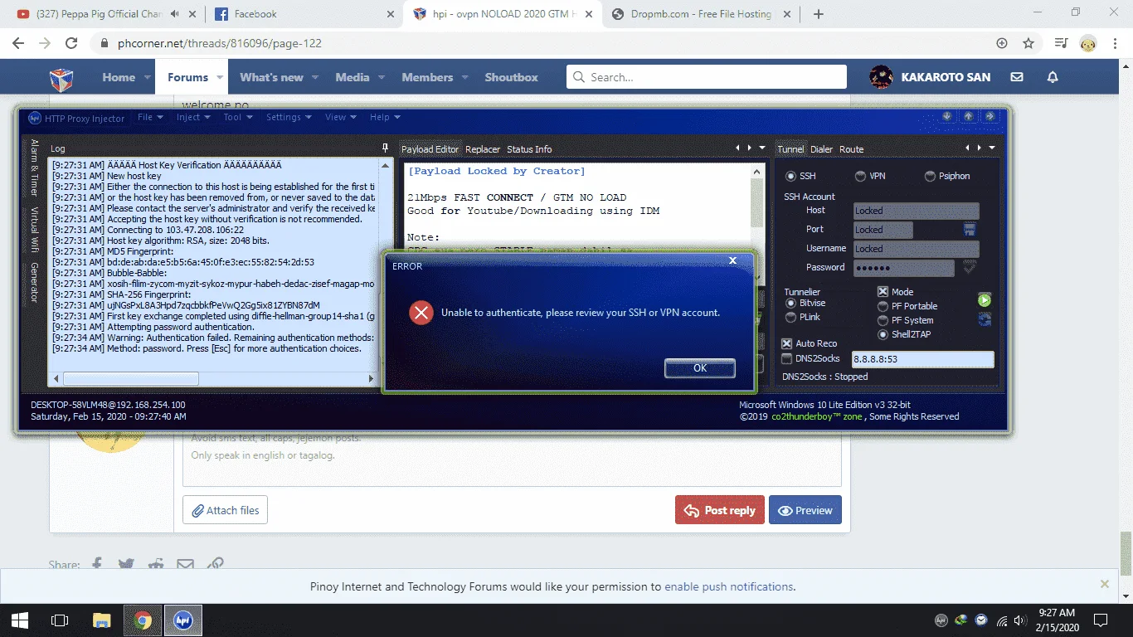Open the Alarm & Timer side tab
Viewport: 1133px width, 637px height.
pos(35,168)
